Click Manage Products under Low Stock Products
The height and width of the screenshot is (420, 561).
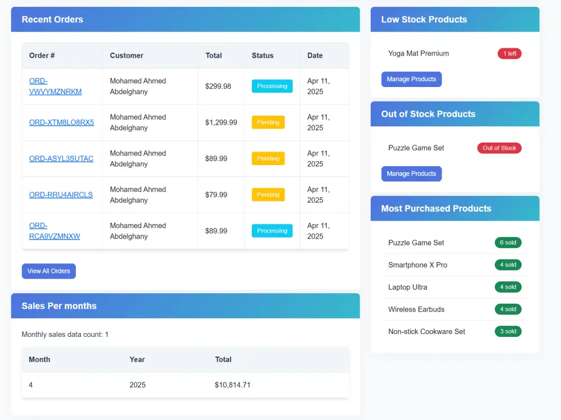click(x=411, y=79)
